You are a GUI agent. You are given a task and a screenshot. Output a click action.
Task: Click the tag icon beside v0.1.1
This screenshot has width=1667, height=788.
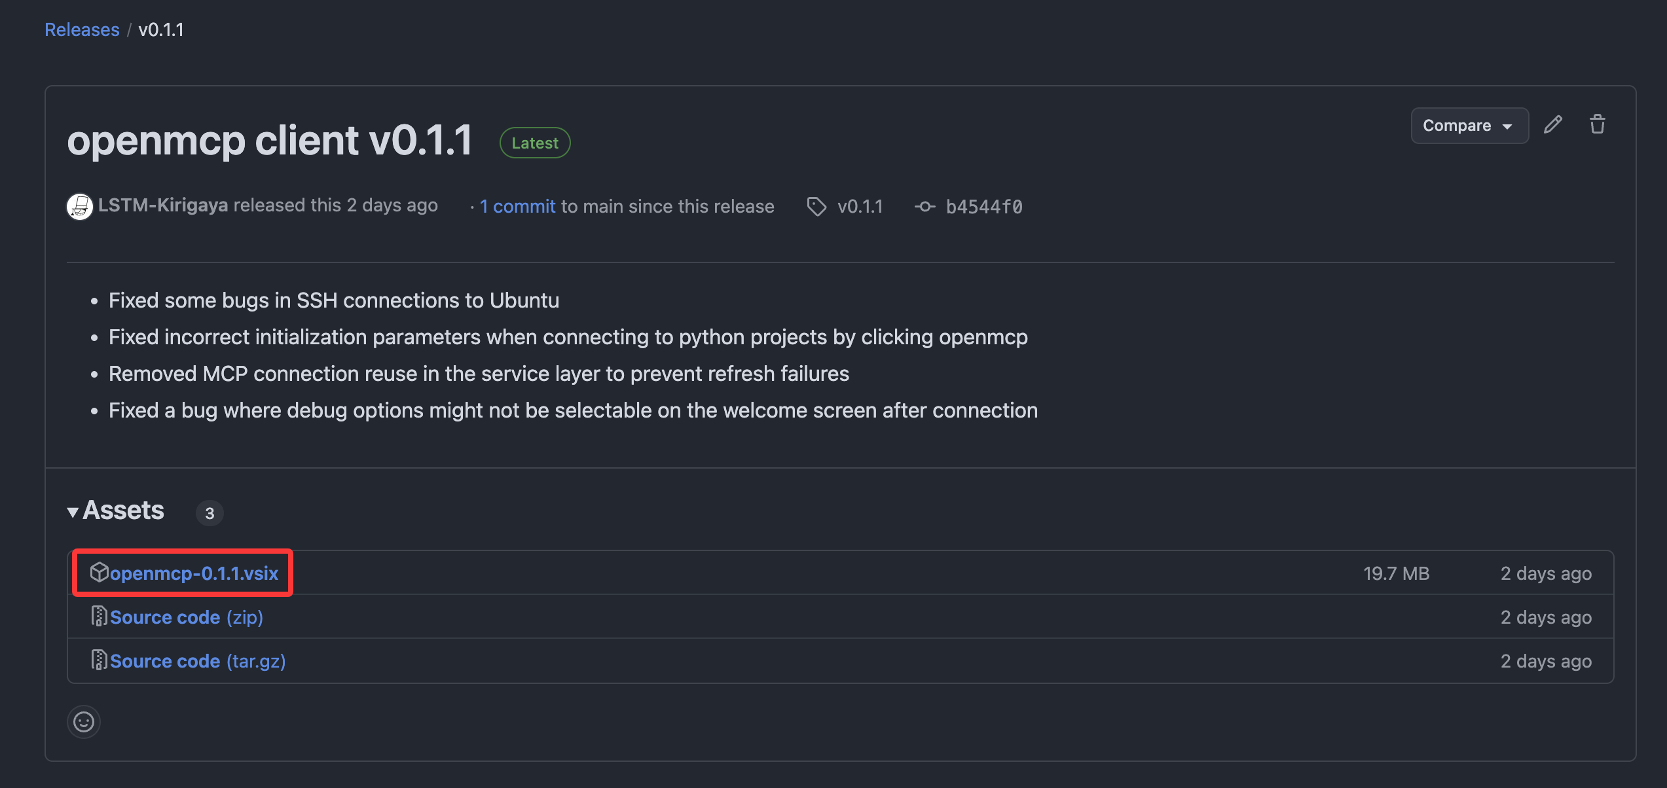[816, 207]
